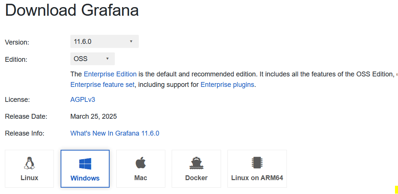398x194 pixels.
Task: Open What's New In Grafana 11.6.0
Action: point(115,133)
